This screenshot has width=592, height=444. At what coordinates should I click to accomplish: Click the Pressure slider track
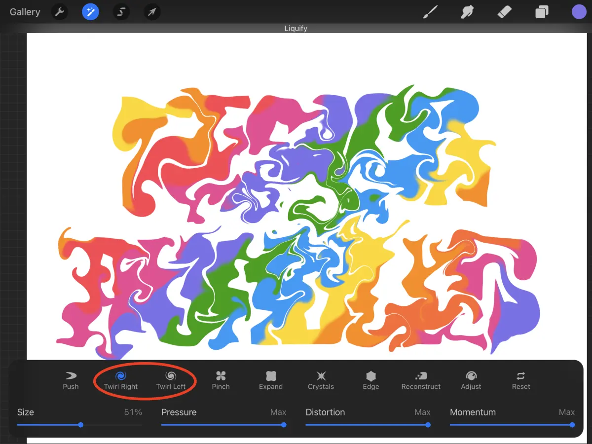coord(224,425)
